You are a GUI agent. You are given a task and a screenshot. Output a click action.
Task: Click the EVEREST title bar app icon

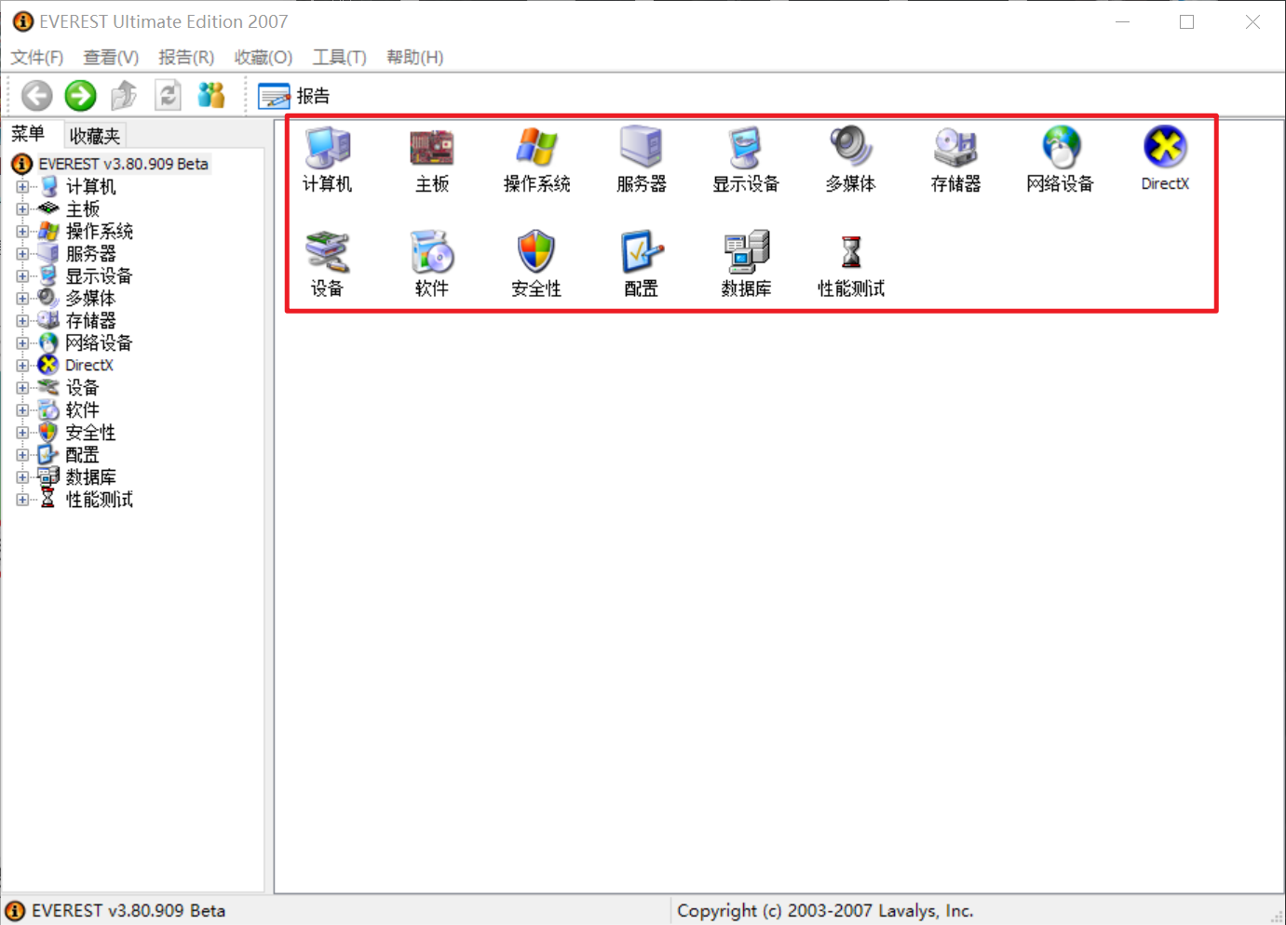click(x=22, y=21)
